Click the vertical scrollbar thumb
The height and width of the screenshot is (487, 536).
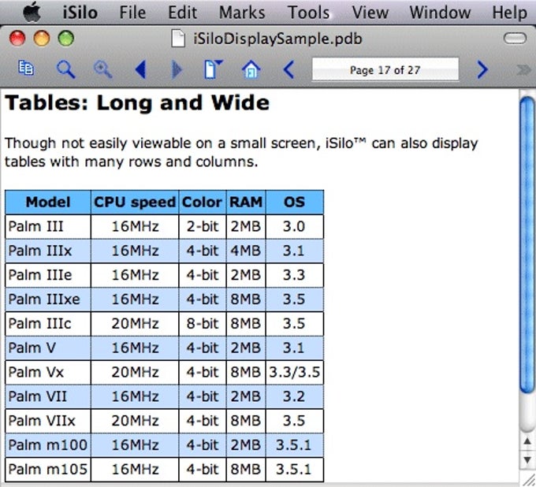click(527, 244)
